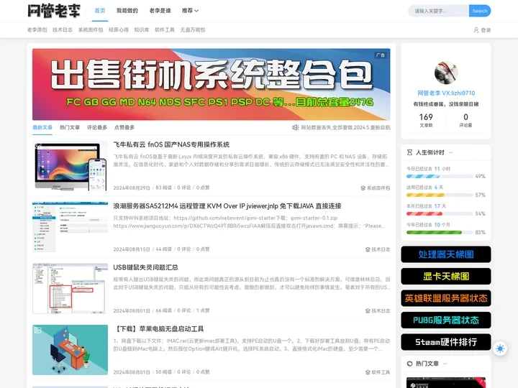Open article USB键鼠失灵问题汇总
518x388 pixels.
click(145, 267)
